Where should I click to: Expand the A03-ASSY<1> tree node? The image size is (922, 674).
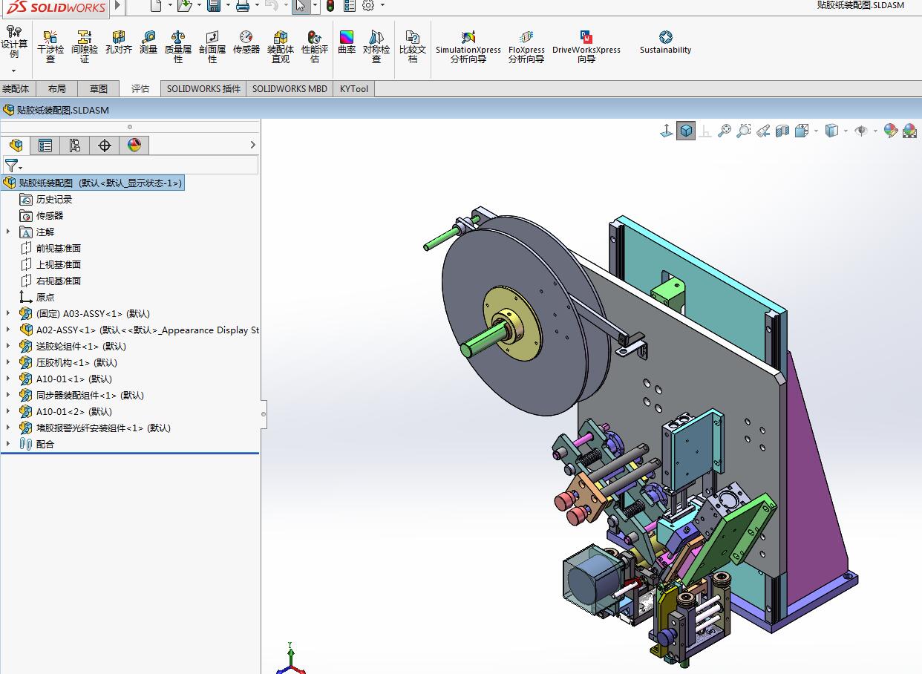point(8,313)
